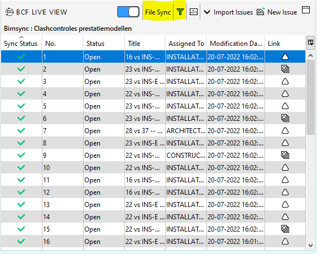Click the New Issue icon
The image size is (317, 254).
[x=261, y=12]
